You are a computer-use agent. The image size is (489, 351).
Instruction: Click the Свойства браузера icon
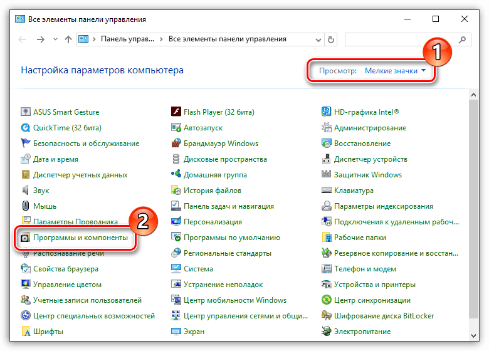coord(26,268)
